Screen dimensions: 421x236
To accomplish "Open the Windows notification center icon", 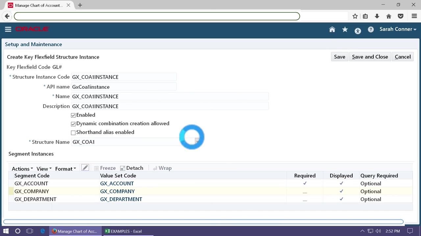I will 410,231.
